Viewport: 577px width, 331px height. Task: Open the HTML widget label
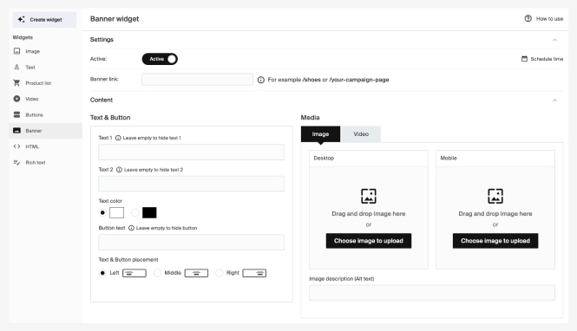(x=32, y=146)
